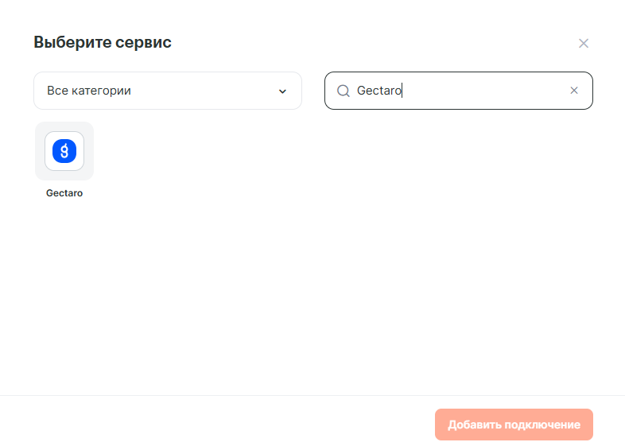Click the magnifier icon in search field

(x=344, y=91)
